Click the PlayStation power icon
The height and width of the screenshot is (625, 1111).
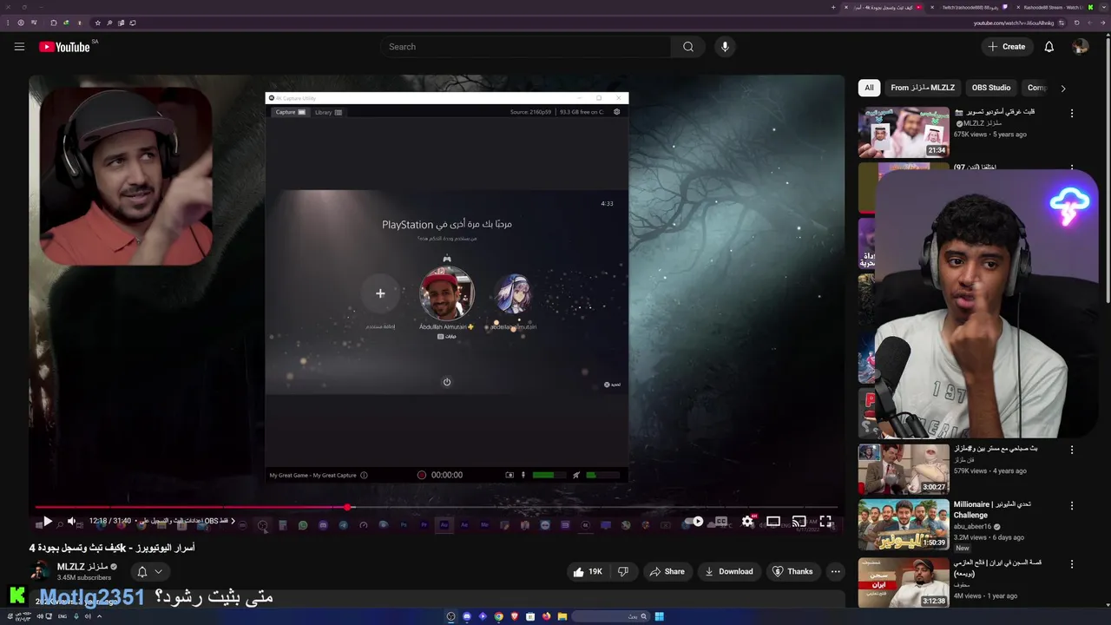tap(447, 382)
